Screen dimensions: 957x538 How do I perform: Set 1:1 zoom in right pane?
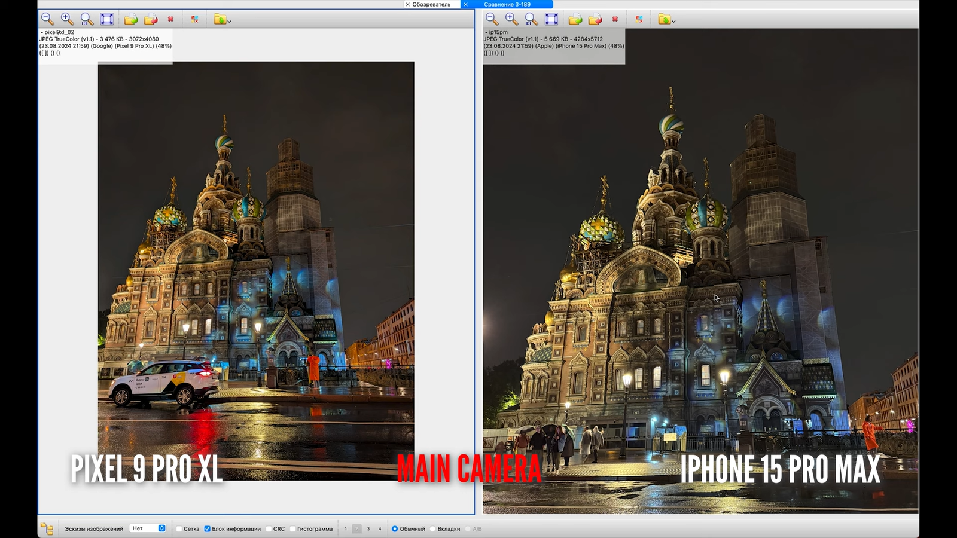(532, 19)
